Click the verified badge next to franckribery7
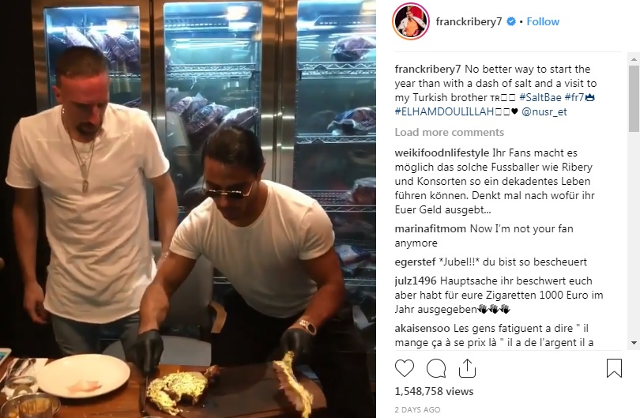Viewport: 640px width, 418px height. (510, 21)
